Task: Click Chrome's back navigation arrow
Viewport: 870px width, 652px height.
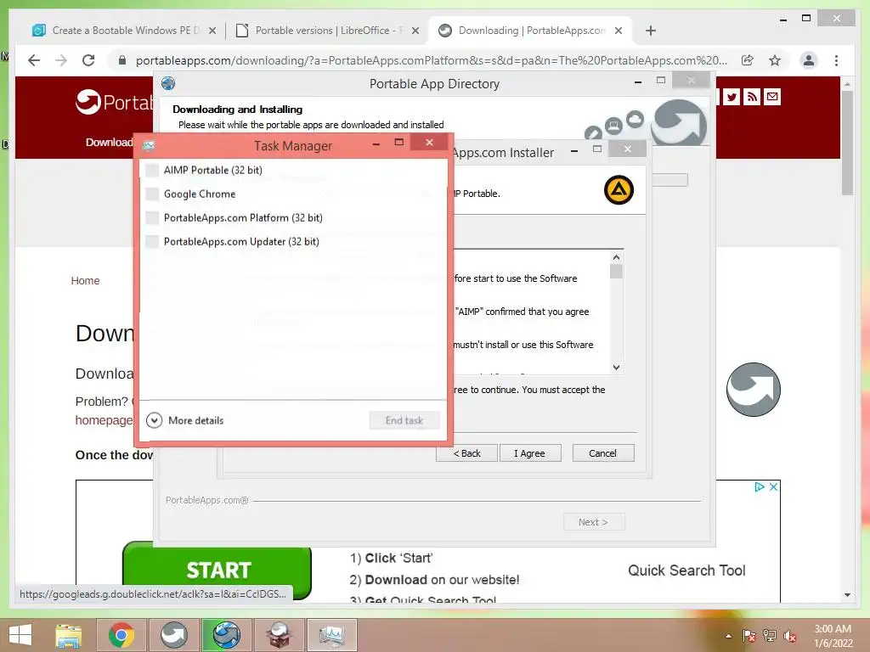Action: 34,60
